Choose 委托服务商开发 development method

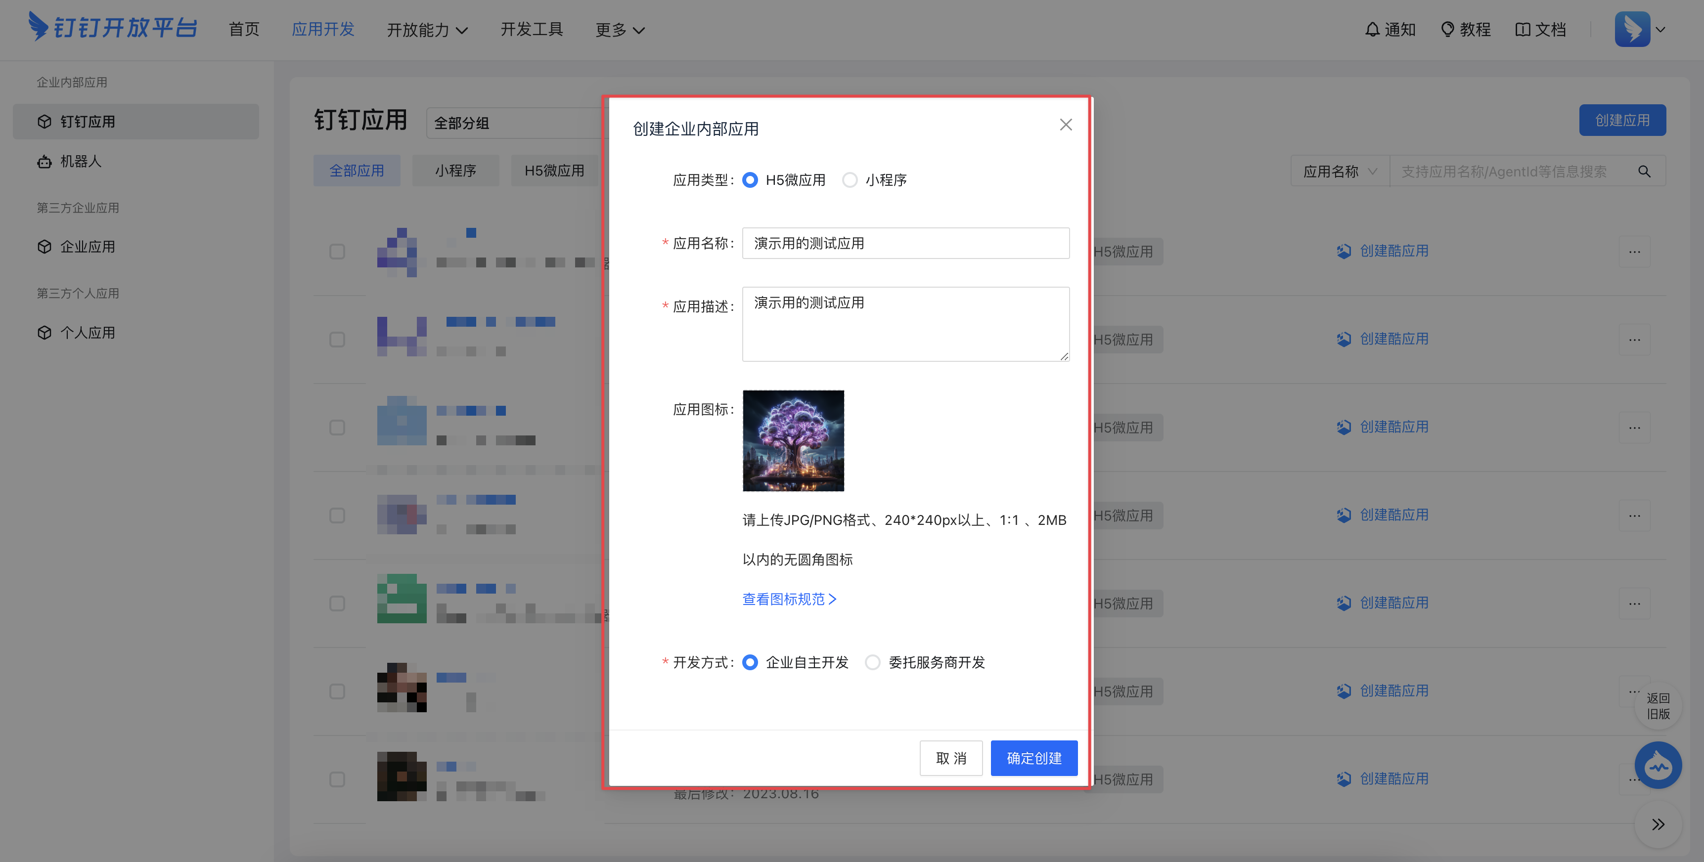[872, 662]
